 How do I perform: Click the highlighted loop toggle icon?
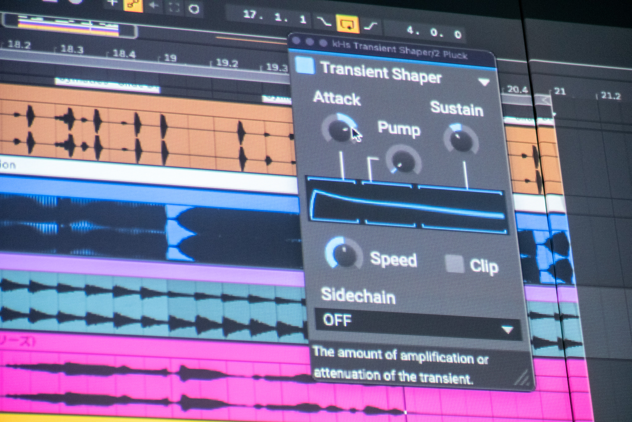coord(348,24)
